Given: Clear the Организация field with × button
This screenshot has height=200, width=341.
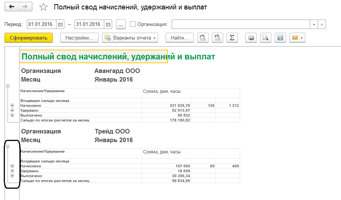Looking at the screenshot, I should click(322, 24).
